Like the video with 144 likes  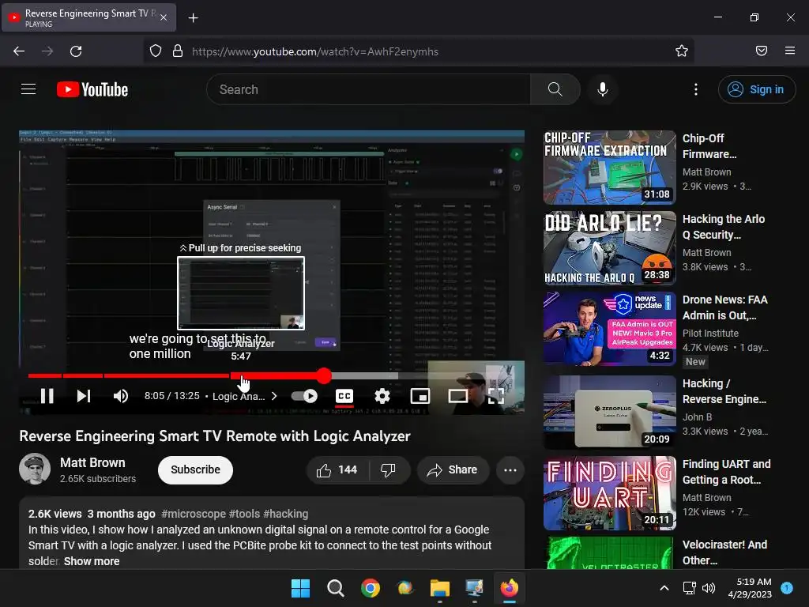point(337,469)
